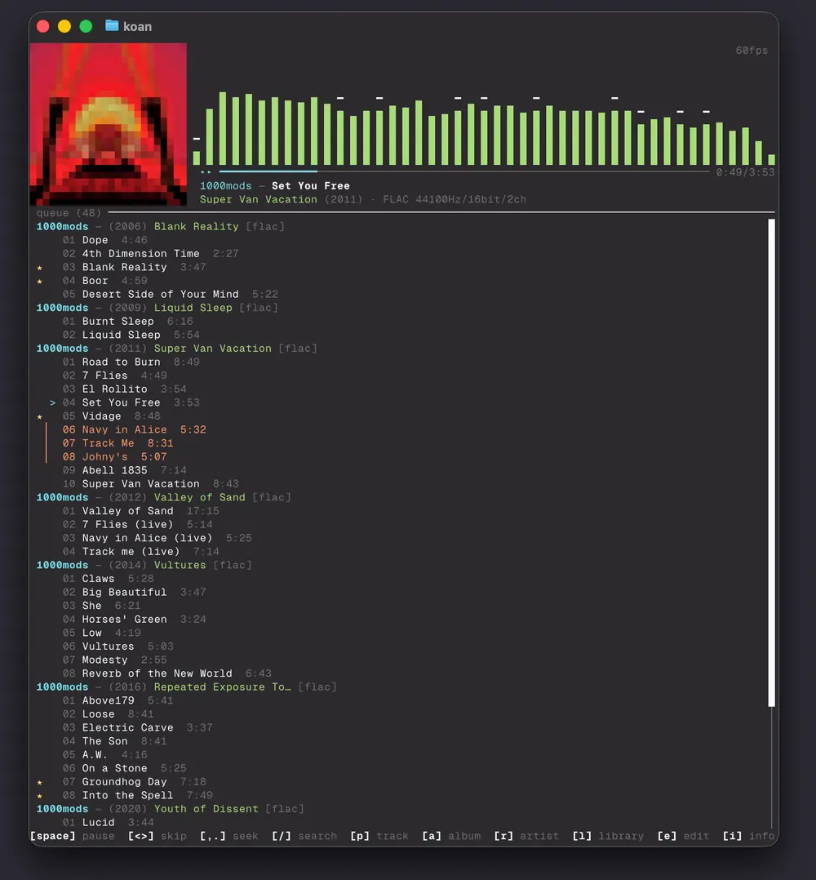This screenshot has width=816, height=880.
Task: Toggle favorite star on Into the Spell
Action: [x=40, y=796]
